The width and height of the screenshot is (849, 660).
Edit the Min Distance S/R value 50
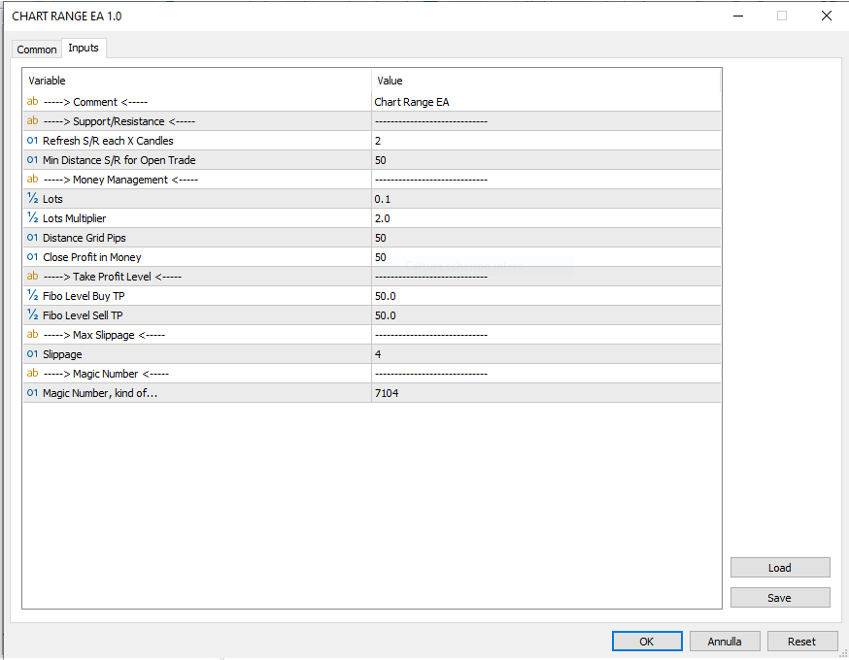coord(546,160)
